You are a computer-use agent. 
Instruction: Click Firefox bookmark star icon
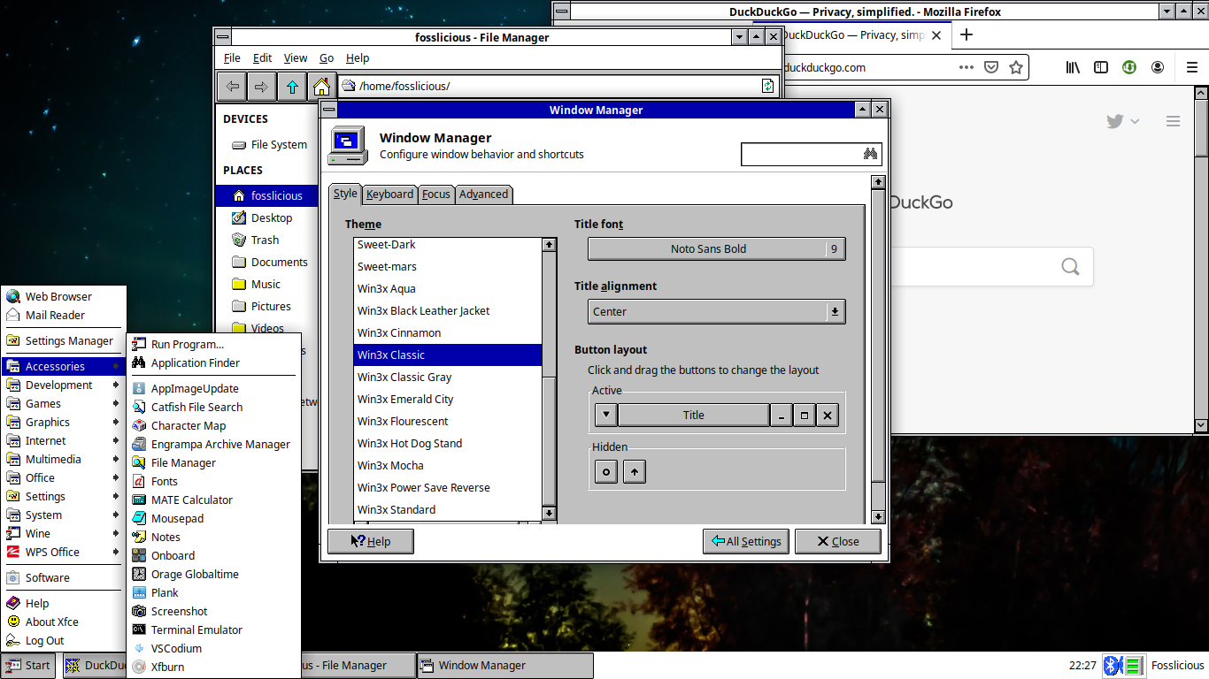[x=1016, y=67]
